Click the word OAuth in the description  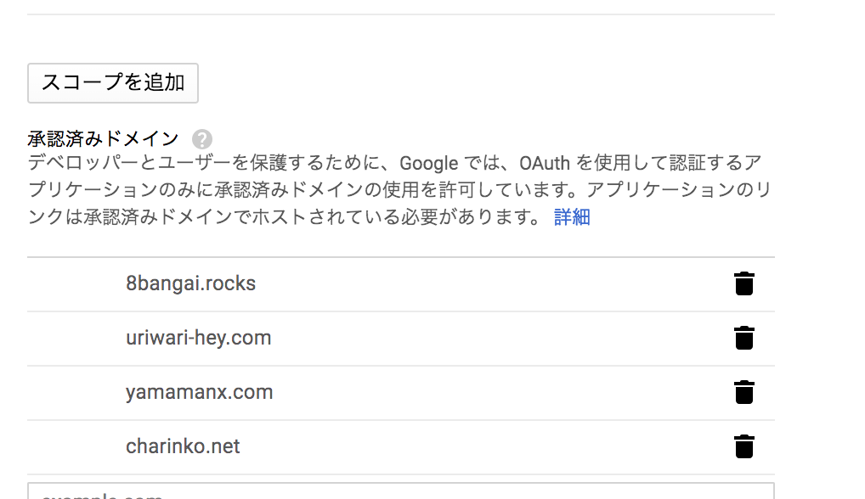pos(545,163)
